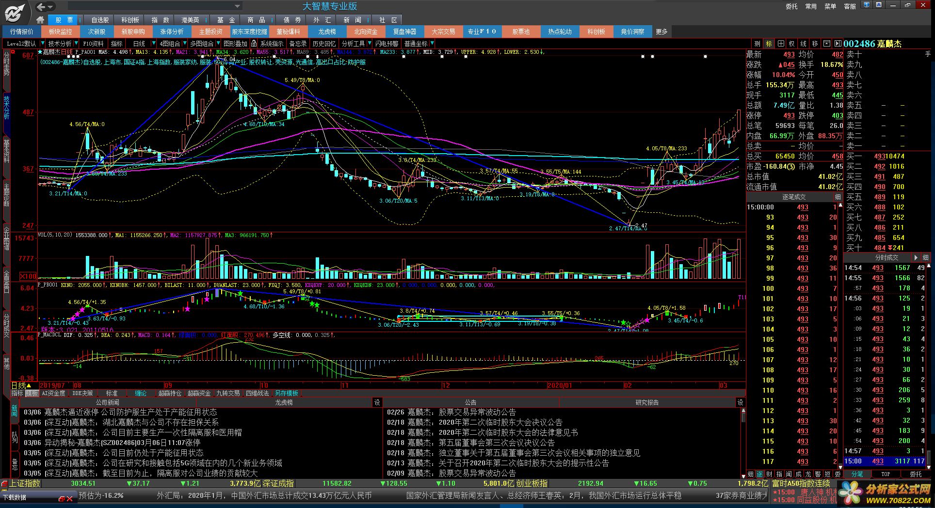The image size is (935, 508).
Task: Select the 龙 tab below the tick list
Action: [x=808, y=474]
